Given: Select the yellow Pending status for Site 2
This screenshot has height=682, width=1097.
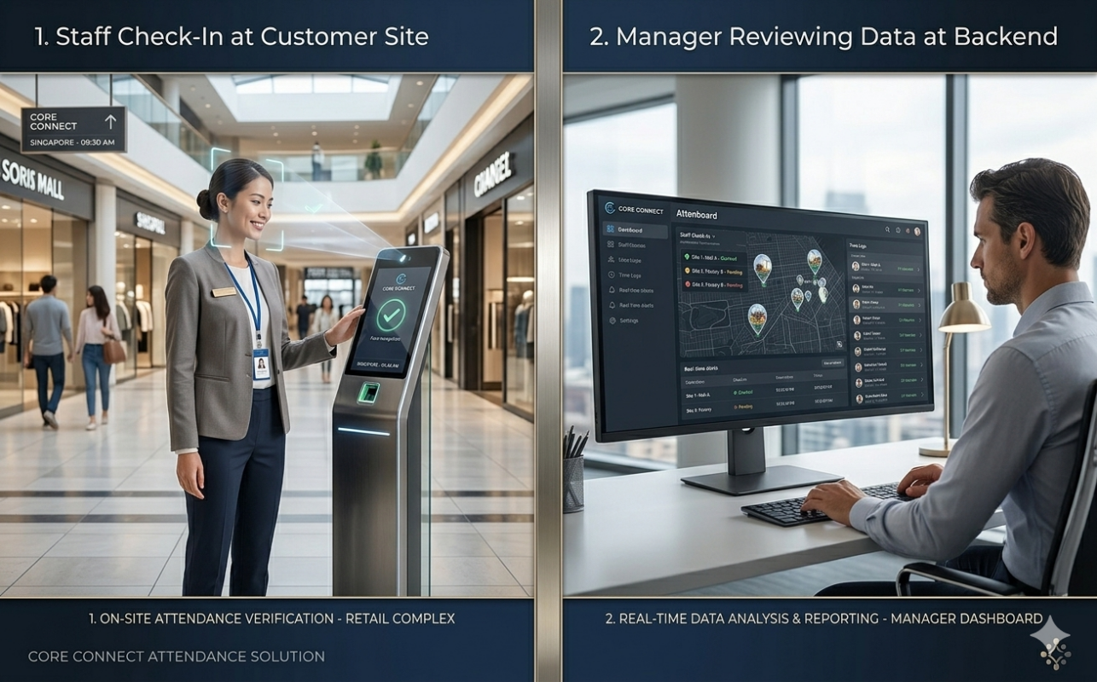Looking at the screenshot, I should tap(734, 271).
